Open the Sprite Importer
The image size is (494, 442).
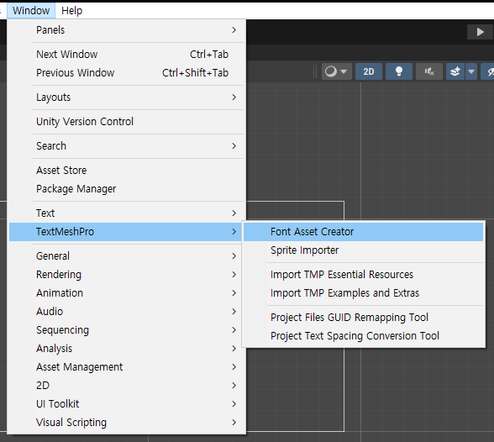click(x=363, y=250)
